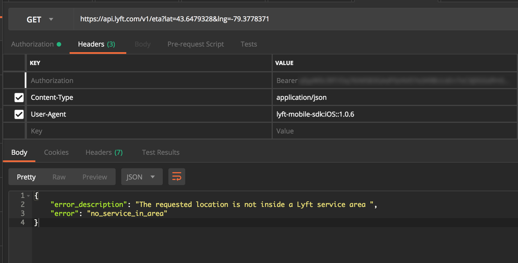Select the Pretty response view

point(26,177)
